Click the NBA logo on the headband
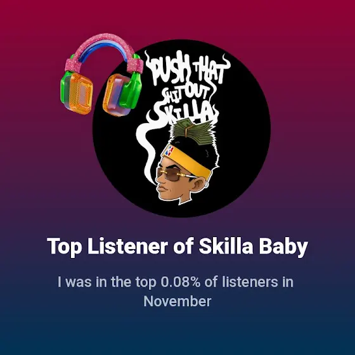 point(169,151)
